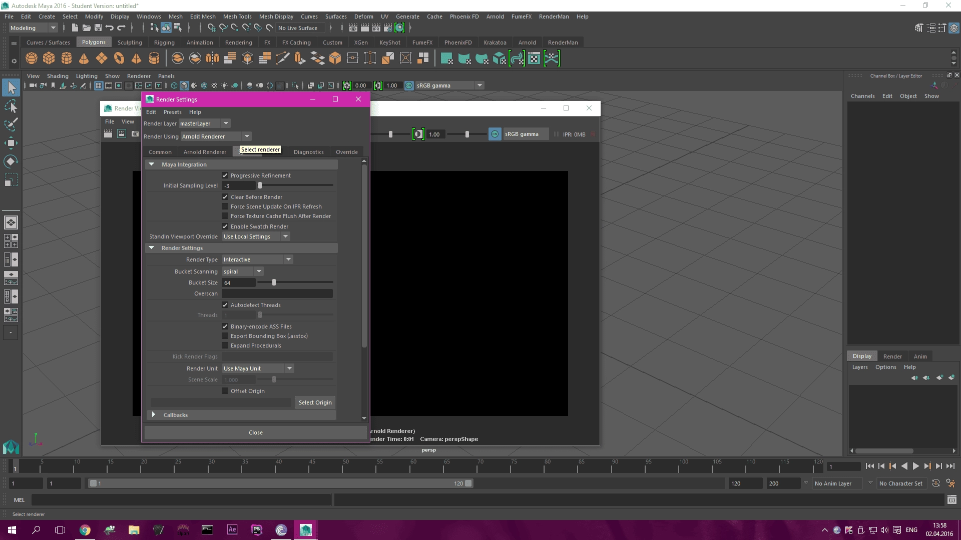Open Chrome from the taskbar
The height and width of the screenshot is (540, 961).
pyautogui.click(x=85, y=530)
